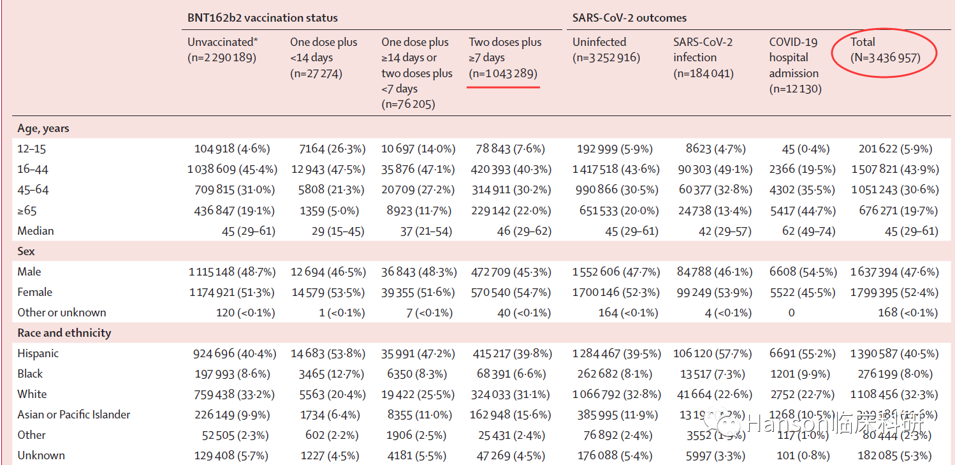Select the 'Unvaccinated* (n=2 290 189)' column header
This screenshot has width=955, height=465.
click(x=222, y=50)
